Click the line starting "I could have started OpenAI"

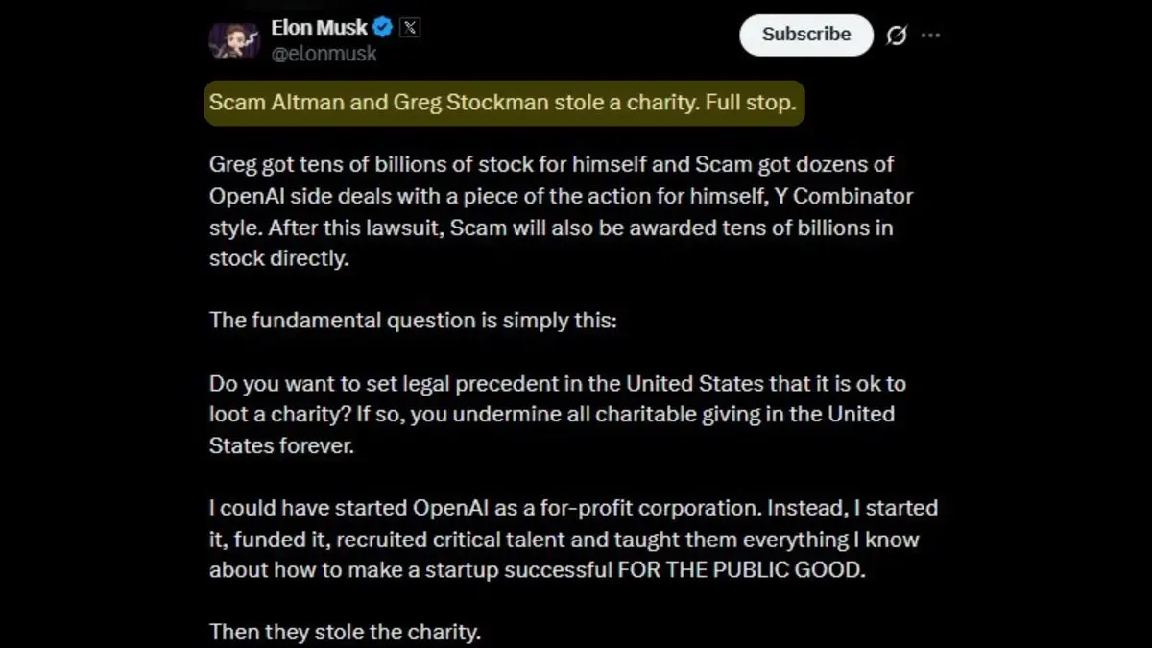(x=573, y=508)
